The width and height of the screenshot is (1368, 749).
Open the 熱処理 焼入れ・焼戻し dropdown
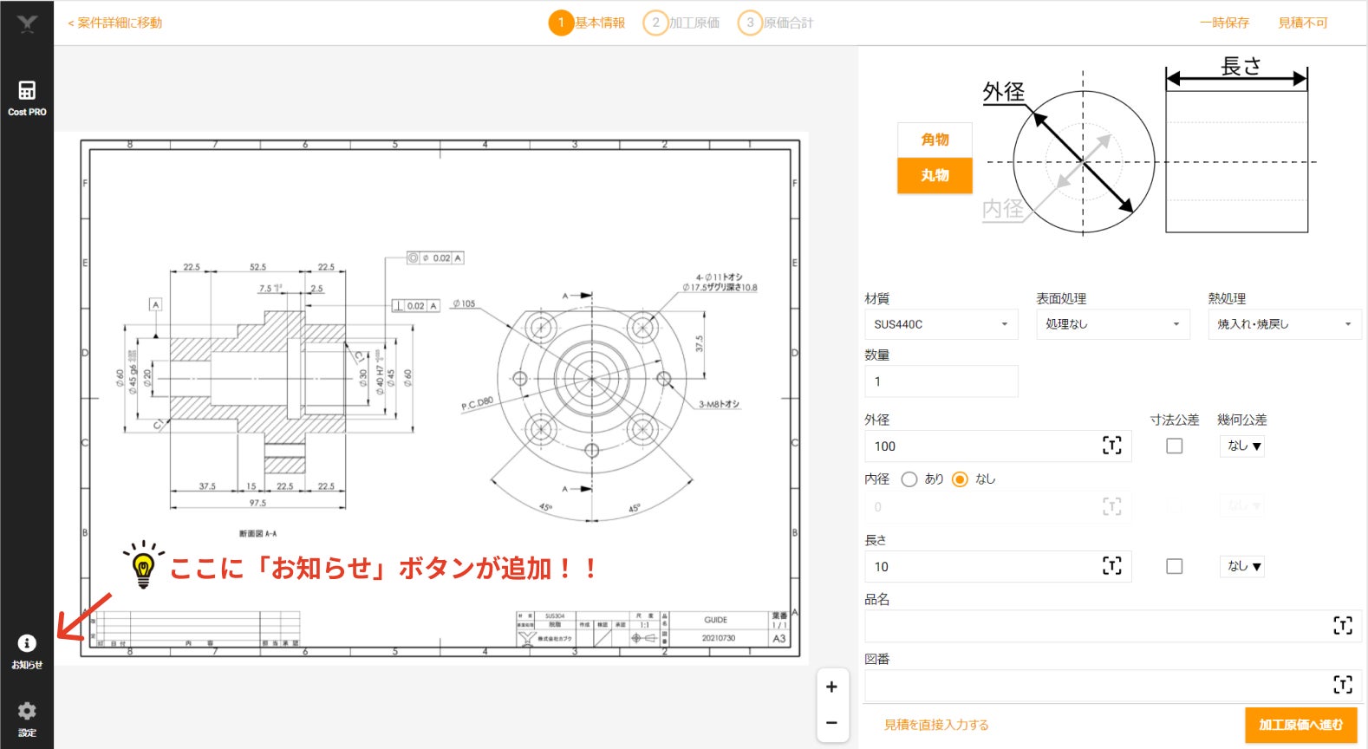(1285, 324)
